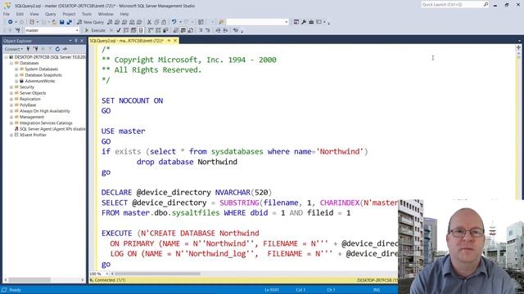This screenshot has height=294, width=524.
Task: Open the Project menu
Action: [69, 14]
